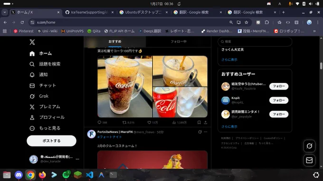The width and height of the screenshot is (323, 181).
Task: Open プロフィール page
Action: (x=47, y=118)
